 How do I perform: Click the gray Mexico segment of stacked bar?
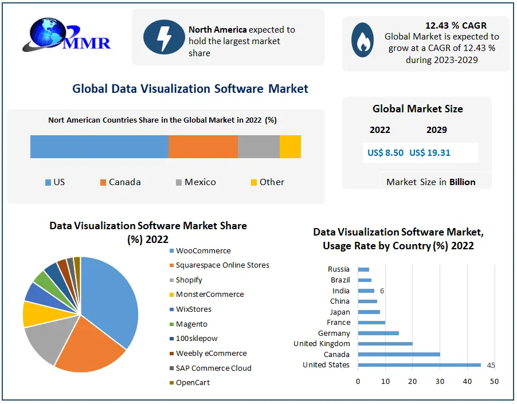click(258, 147)
